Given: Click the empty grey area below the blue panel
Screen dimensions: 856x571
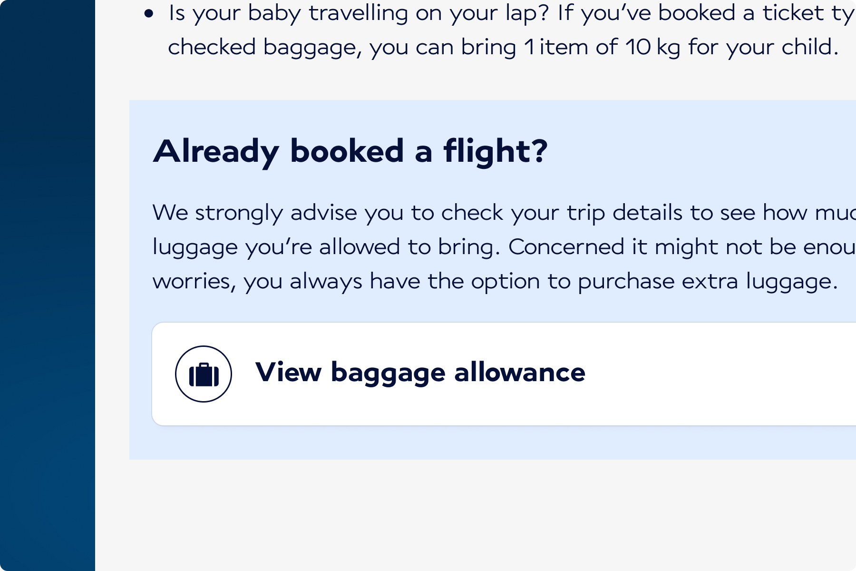Looking at the screenshot, I should click(476, 514).
